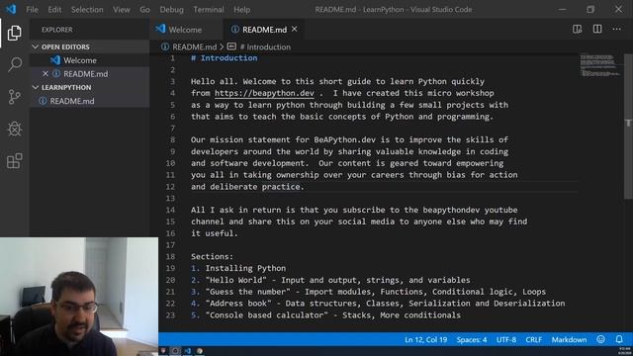Click the VS Code logo icon in title bar
The width and height of the screenshot is (633, 356).
(x=11, y=9)
